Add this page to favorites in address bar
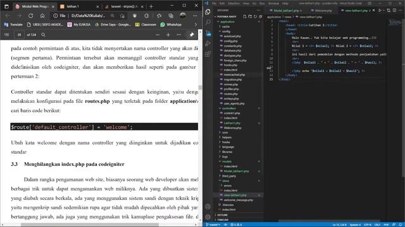 (122, 16)
